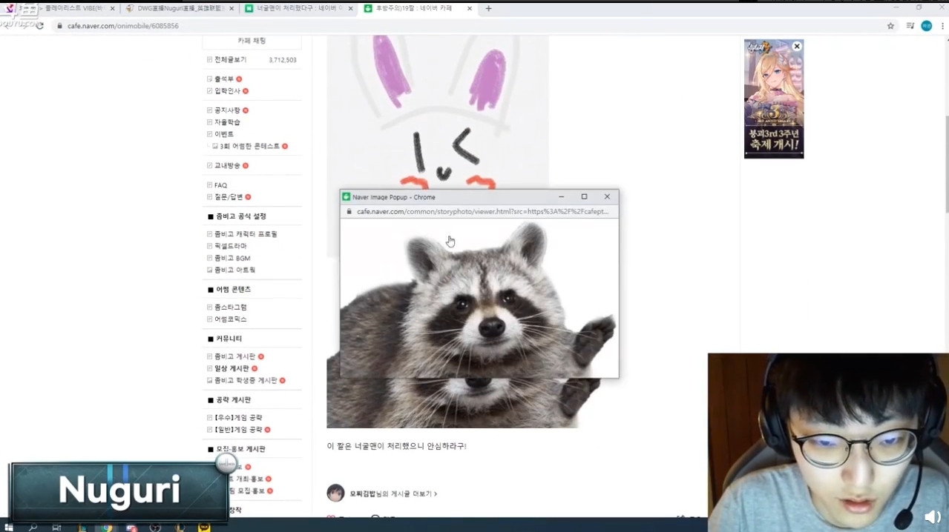Open the FAQ board in the sidebar

(220, 184)
